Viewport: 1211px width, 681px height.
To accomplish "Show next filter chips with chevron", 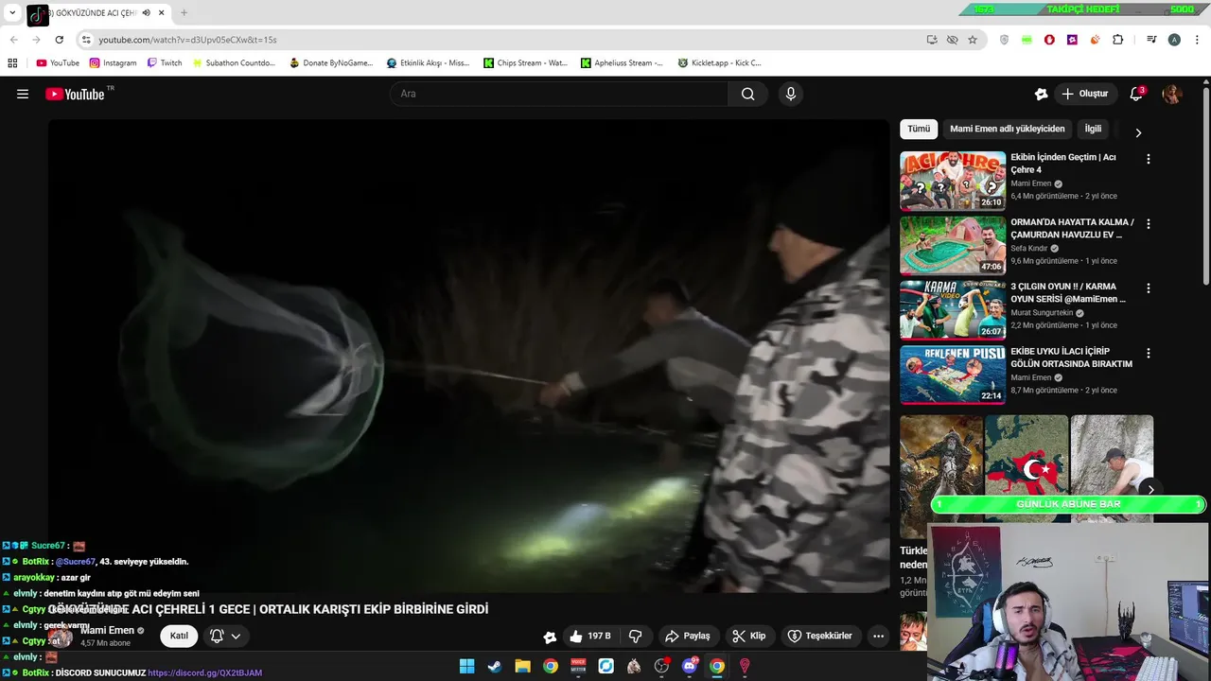I will click(x=1138, y=132).
